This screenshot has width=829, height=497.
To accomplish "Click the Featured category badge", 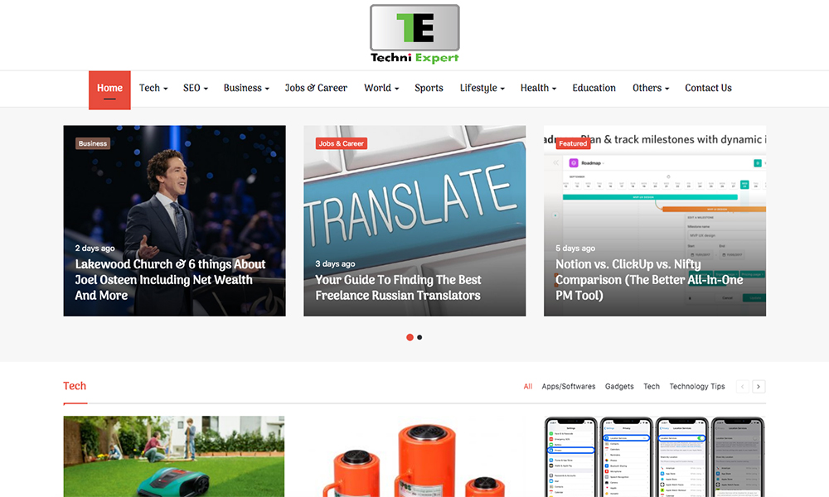I will point(572,143).
